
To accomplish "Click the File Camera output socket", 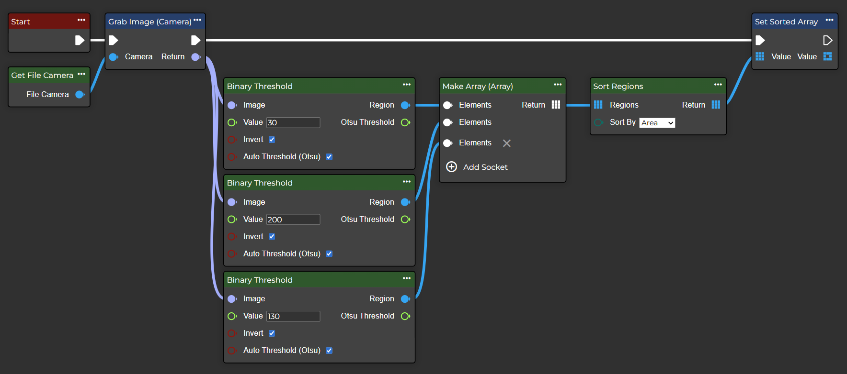I will 80,95.
